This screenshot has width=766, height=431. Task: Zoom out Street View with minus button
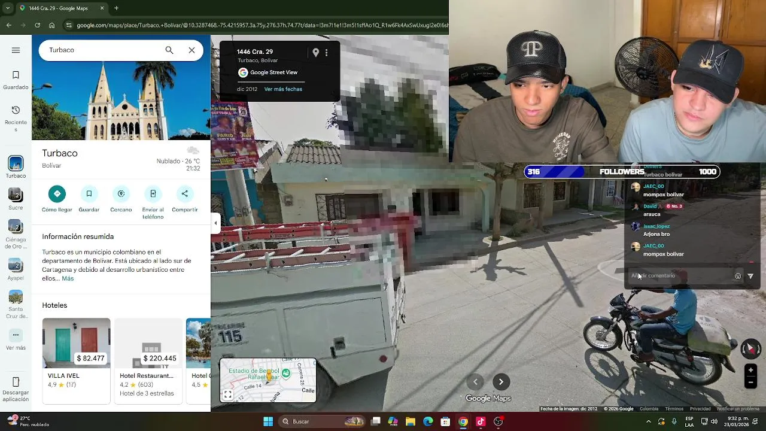750,383
